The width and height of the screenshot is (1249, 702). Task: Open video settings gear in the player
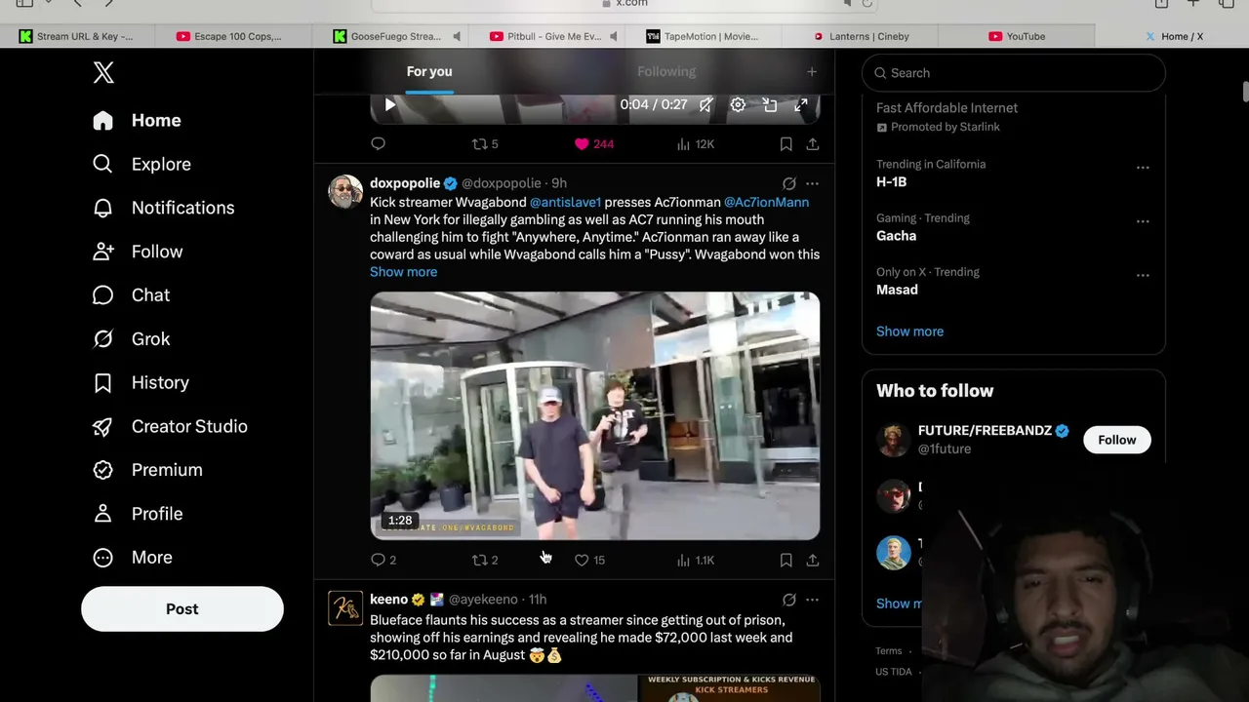click(738, 105)
